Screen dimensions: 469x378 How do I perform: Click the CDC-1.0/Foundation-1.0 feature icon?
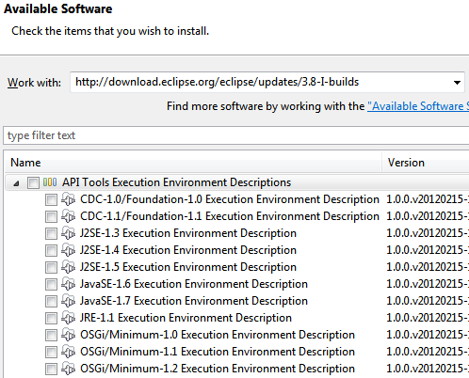[68, 199]
